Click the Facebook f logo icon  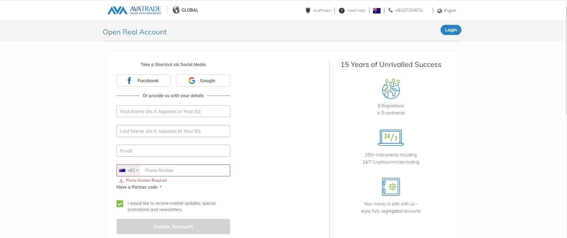(x=129, y=80)
